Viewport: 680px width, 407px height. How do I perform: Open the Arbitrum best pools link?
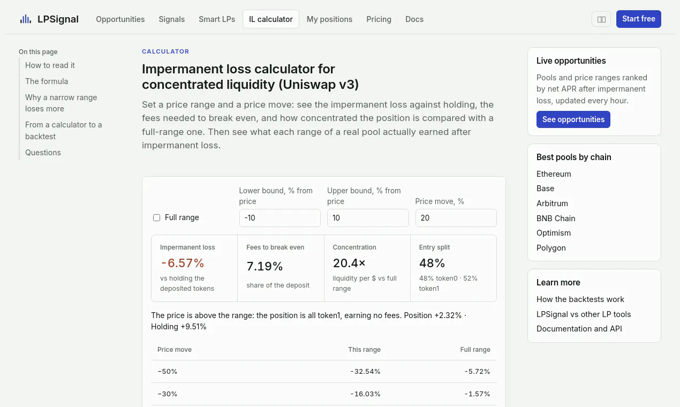[x=552, y=204]
